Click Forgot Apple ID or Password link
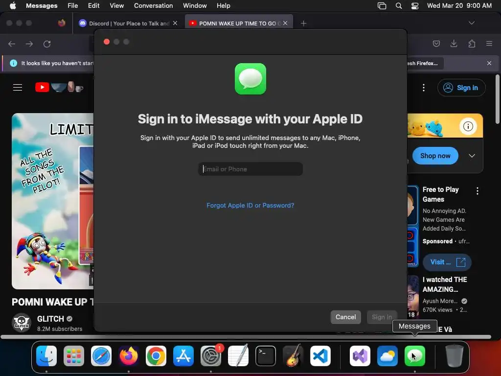The image size is (501, 376). point(250,205)
